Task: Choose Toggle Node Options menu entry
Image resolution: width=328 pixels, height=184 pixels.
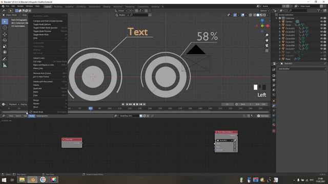Action: (x=42, y=25)
